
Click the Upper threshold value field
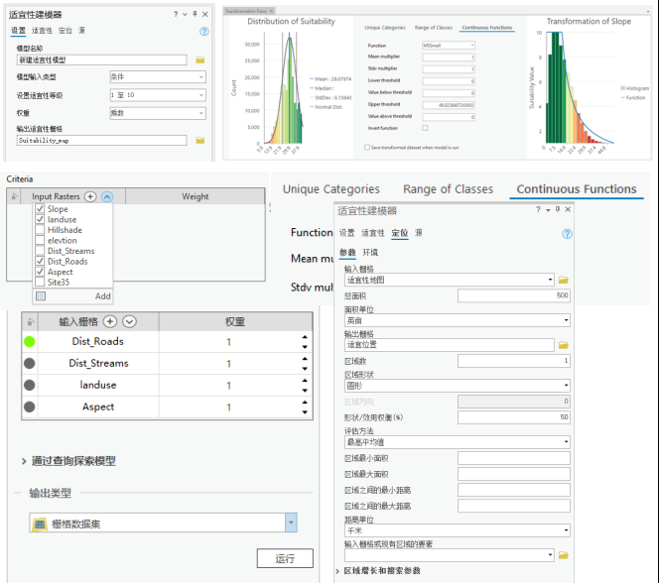tap(449, 105)
